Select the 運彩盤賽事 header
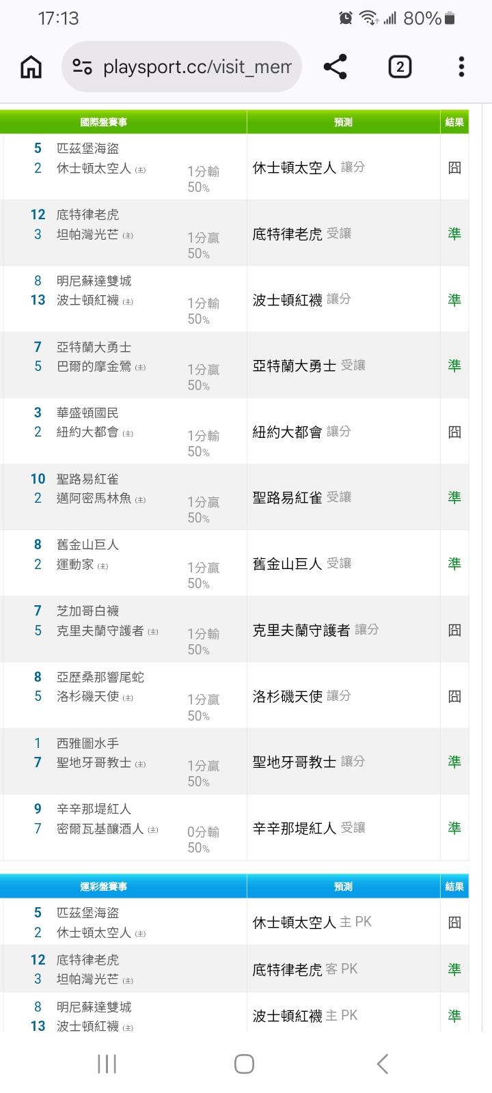This screenshot has width=492, height=1093. click(104, 887)
